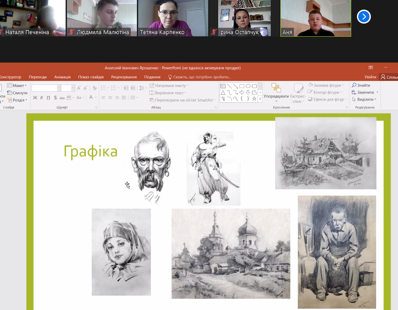The width and height of the screenshot is (398, 310).
Task: Choose the right block arrow shape
Action: click(241, 92)
